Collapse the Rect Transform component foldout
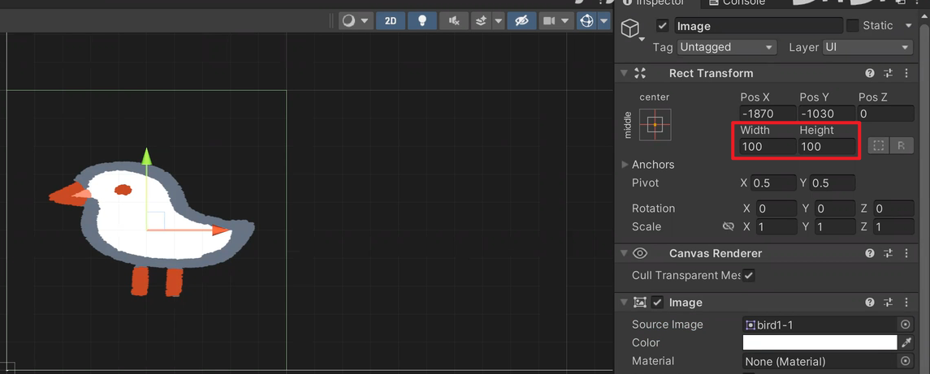The height and width of the screenshot is (374, 930). 623,73
